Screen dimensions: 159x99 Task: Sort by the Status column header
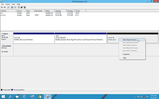(50, 11)
